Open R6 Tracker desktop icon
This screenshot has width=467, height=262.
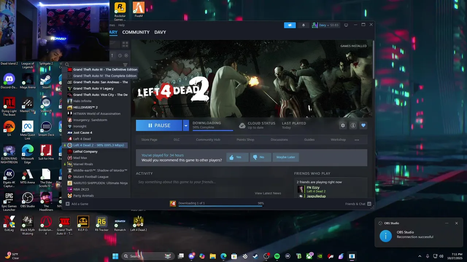tap(101, 224)
